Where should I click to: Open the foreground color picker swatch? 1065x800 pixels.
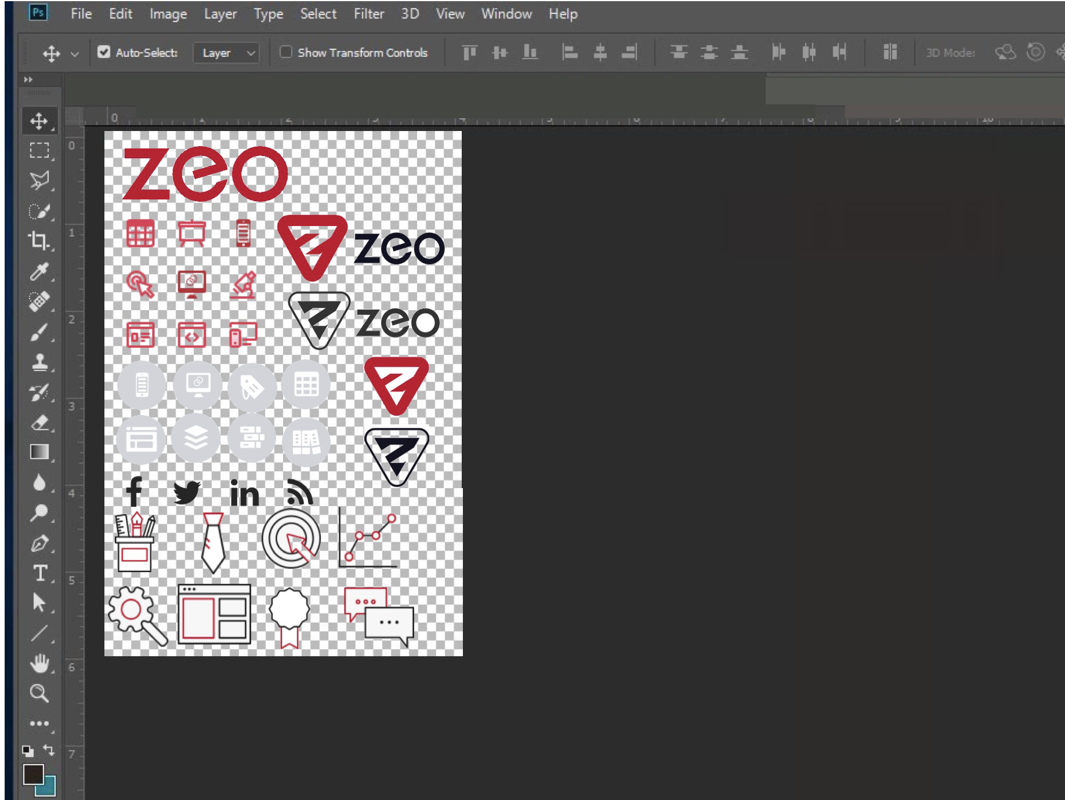tap(33, 774)
